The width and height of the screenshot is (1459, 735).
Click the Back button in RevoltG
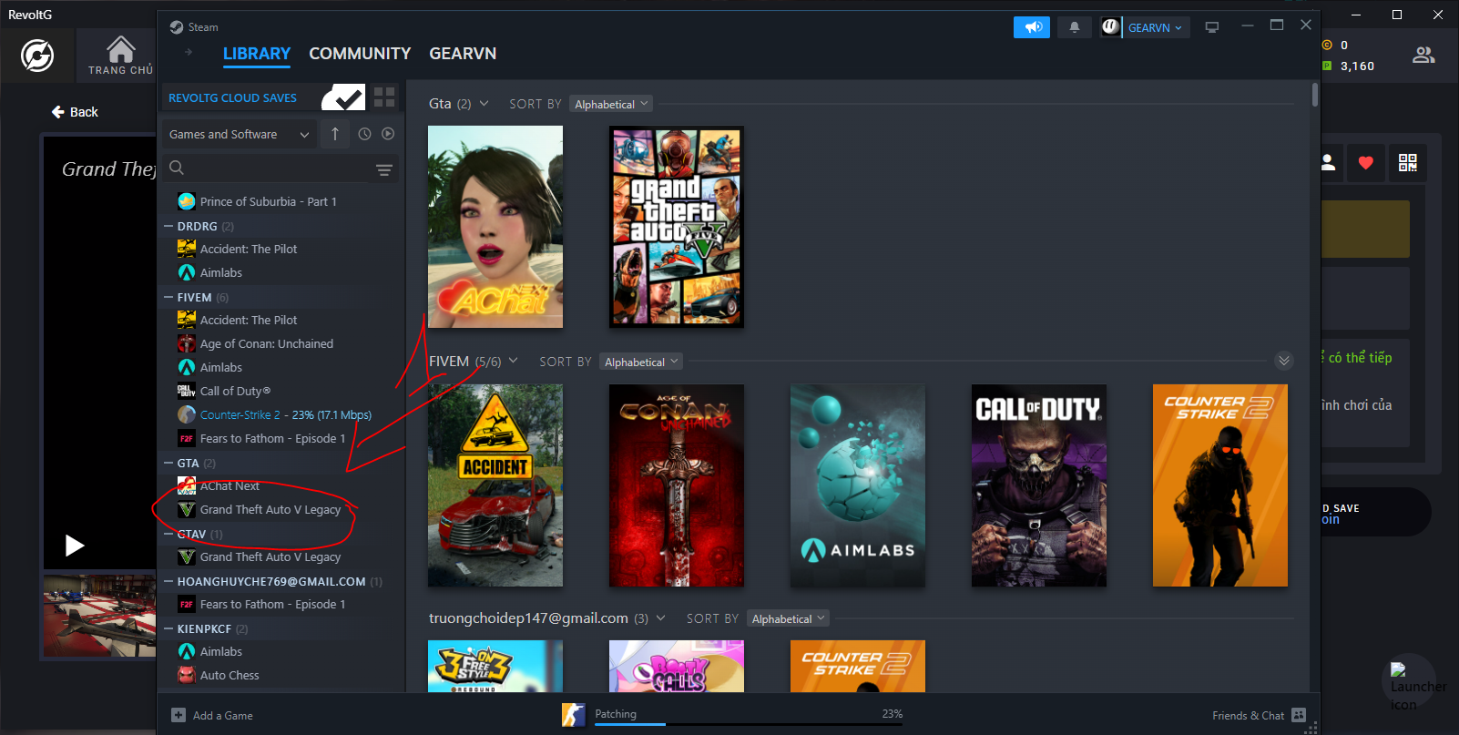pos(75,112)
